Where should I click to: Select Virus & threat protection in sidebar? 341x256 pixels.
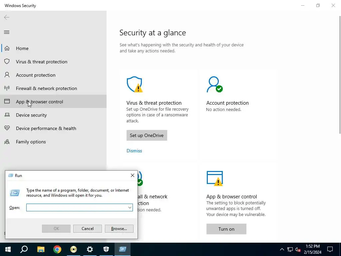pyautogui.click(x=53, y=62)
